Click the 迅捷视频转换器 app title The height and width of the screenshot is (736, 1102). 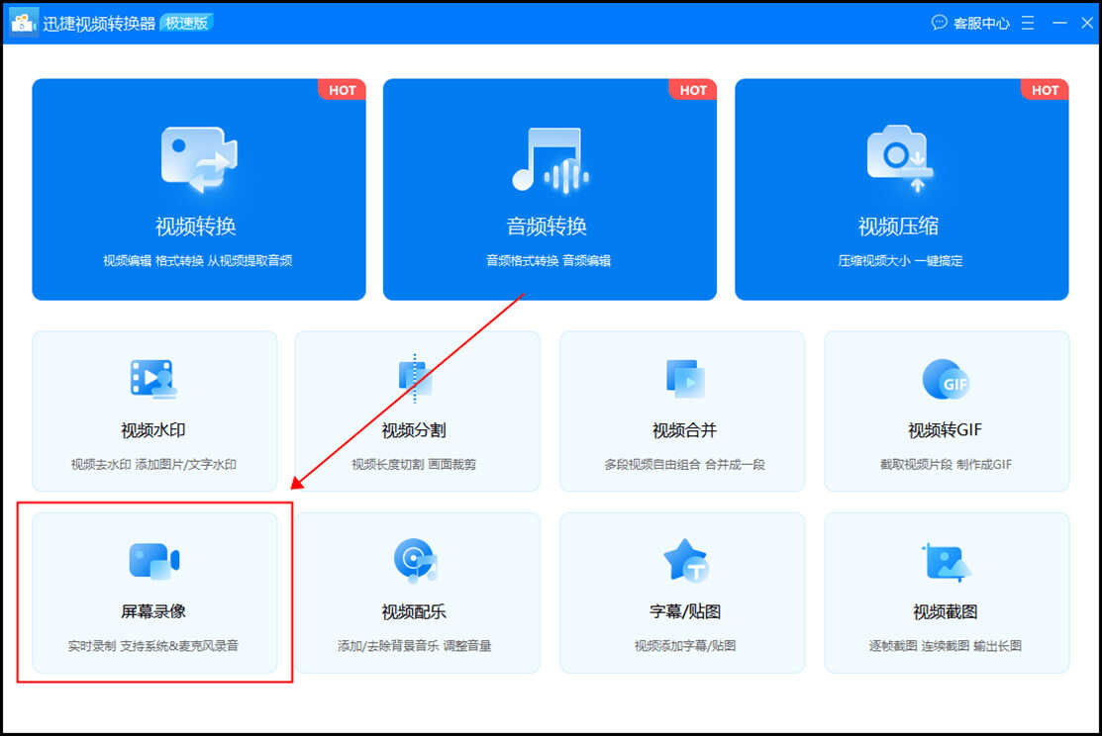click(98, 23)
